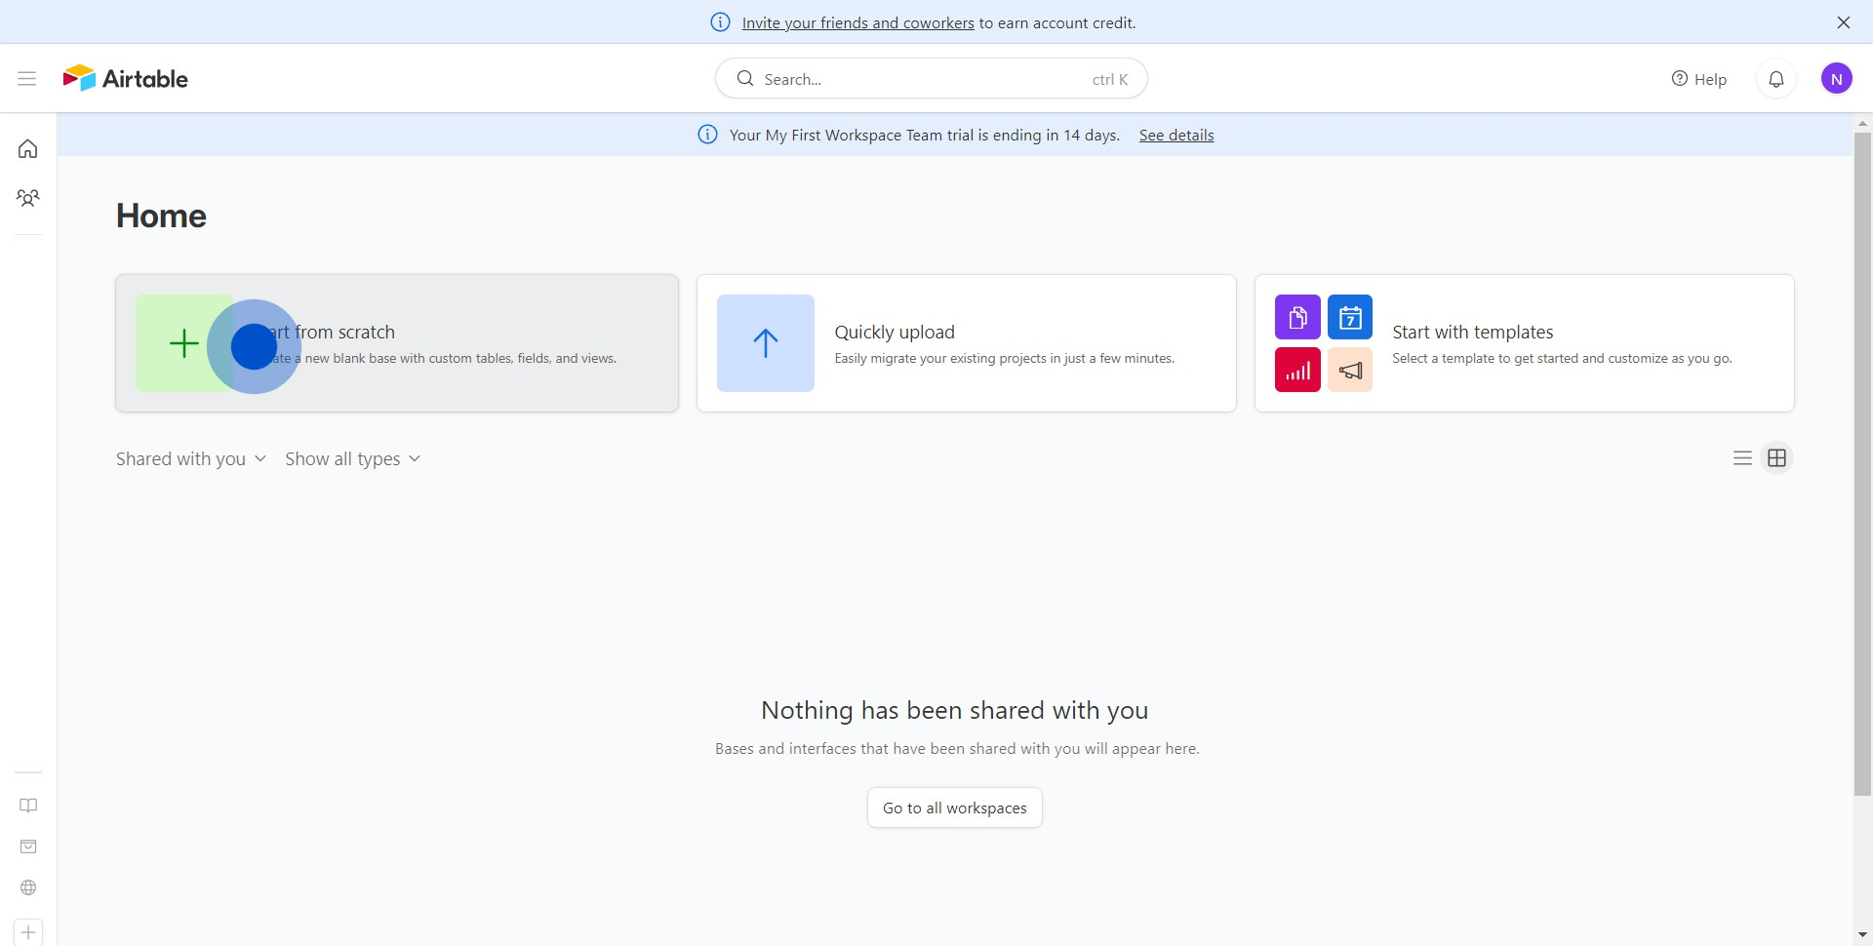Open the hamburger sidebar menu
Viewport: 1873px width, 946px height.
27,79
